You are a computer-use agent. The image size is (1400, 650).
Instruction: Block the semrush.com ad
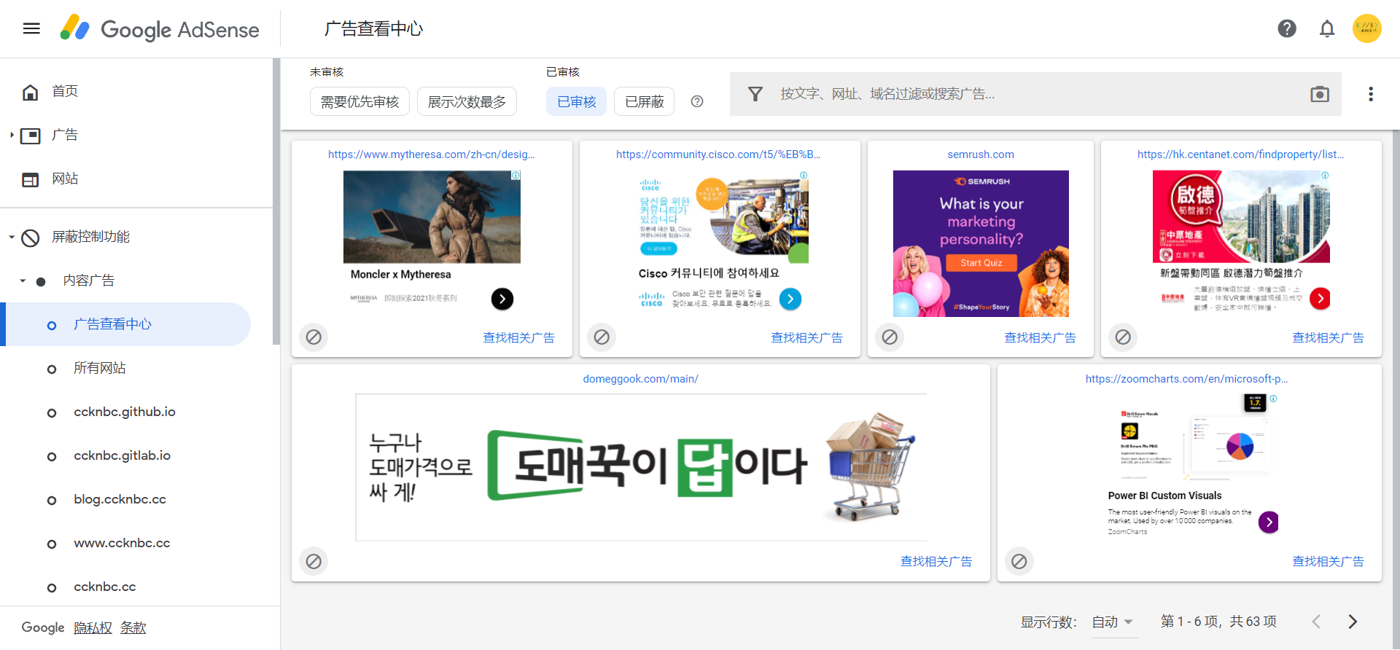tap(890, 337)
